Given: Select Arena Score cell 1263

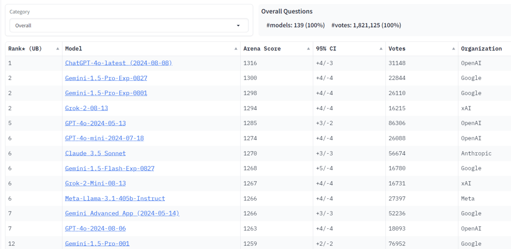Looking at the screenshot, I should tap(276, 228).
